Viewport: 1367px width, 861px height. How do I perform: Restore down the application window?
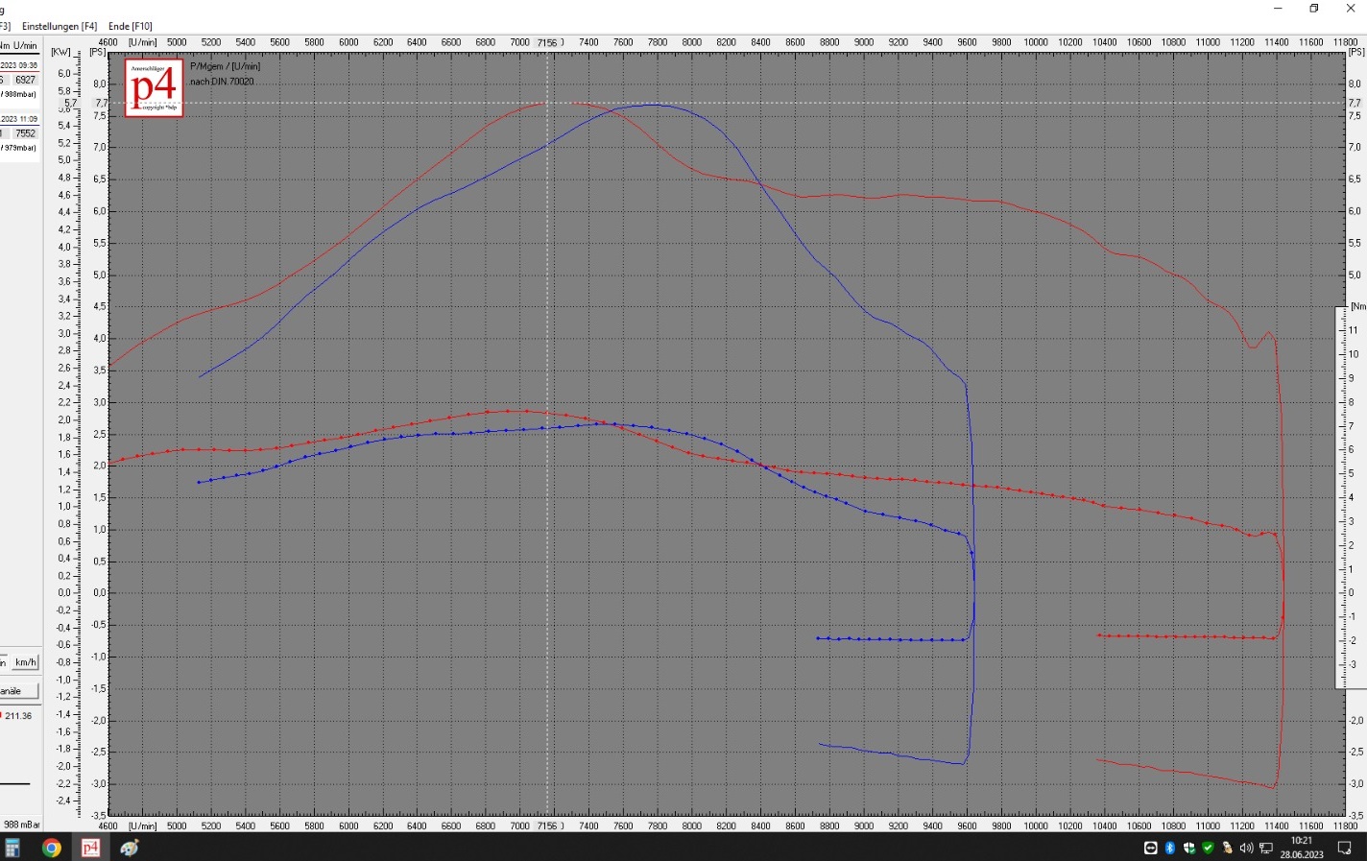(x=1314, y=9)
